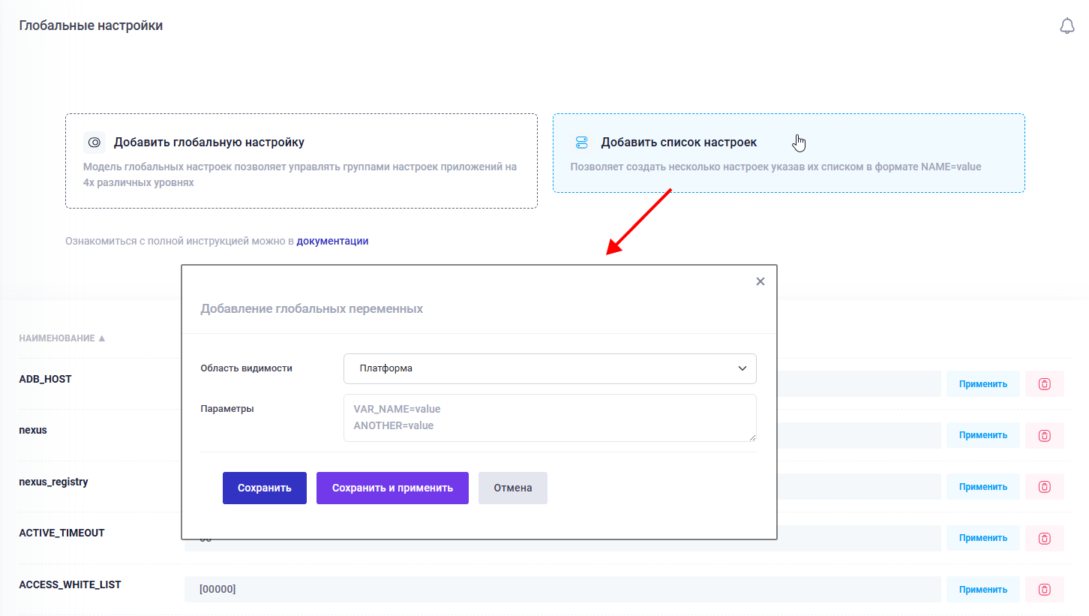Click the chevron on the Платформа selector
The height and width of the screenshot is (616, 1089).
coord(742,368)
